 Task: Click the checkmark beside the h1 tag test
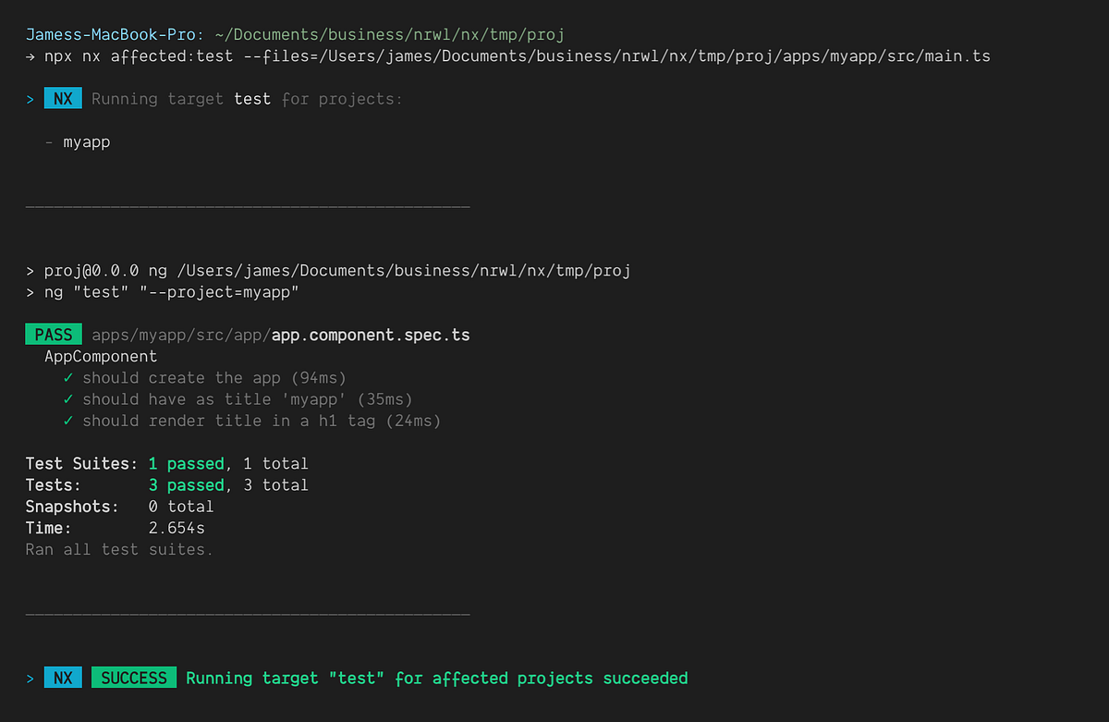coord(67,421)
